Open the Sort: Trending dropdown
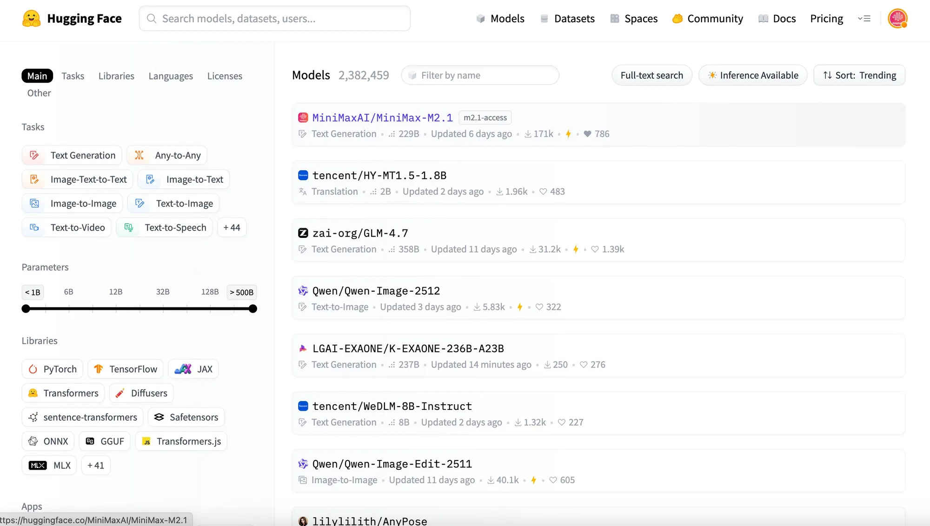Screen dimensions: 930x526 [x=859, y=75]
